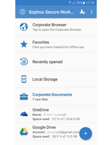The image size is (112, 145).
Task: Open the Recently opened entry
Action: coord(56,62)
